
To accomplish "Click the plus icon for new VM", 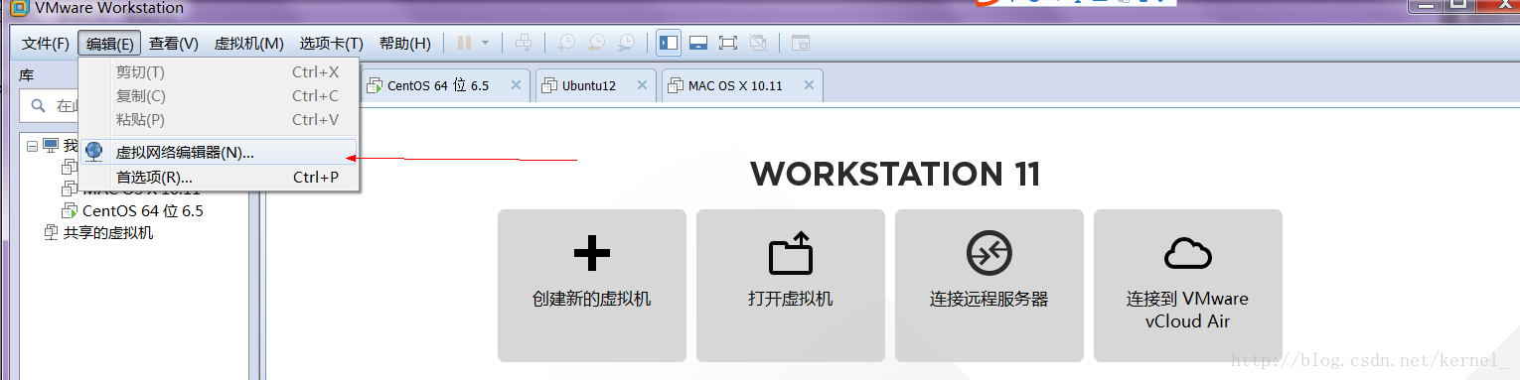I will 592,254.
